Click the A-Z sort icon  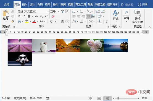(x=100, y=21)
